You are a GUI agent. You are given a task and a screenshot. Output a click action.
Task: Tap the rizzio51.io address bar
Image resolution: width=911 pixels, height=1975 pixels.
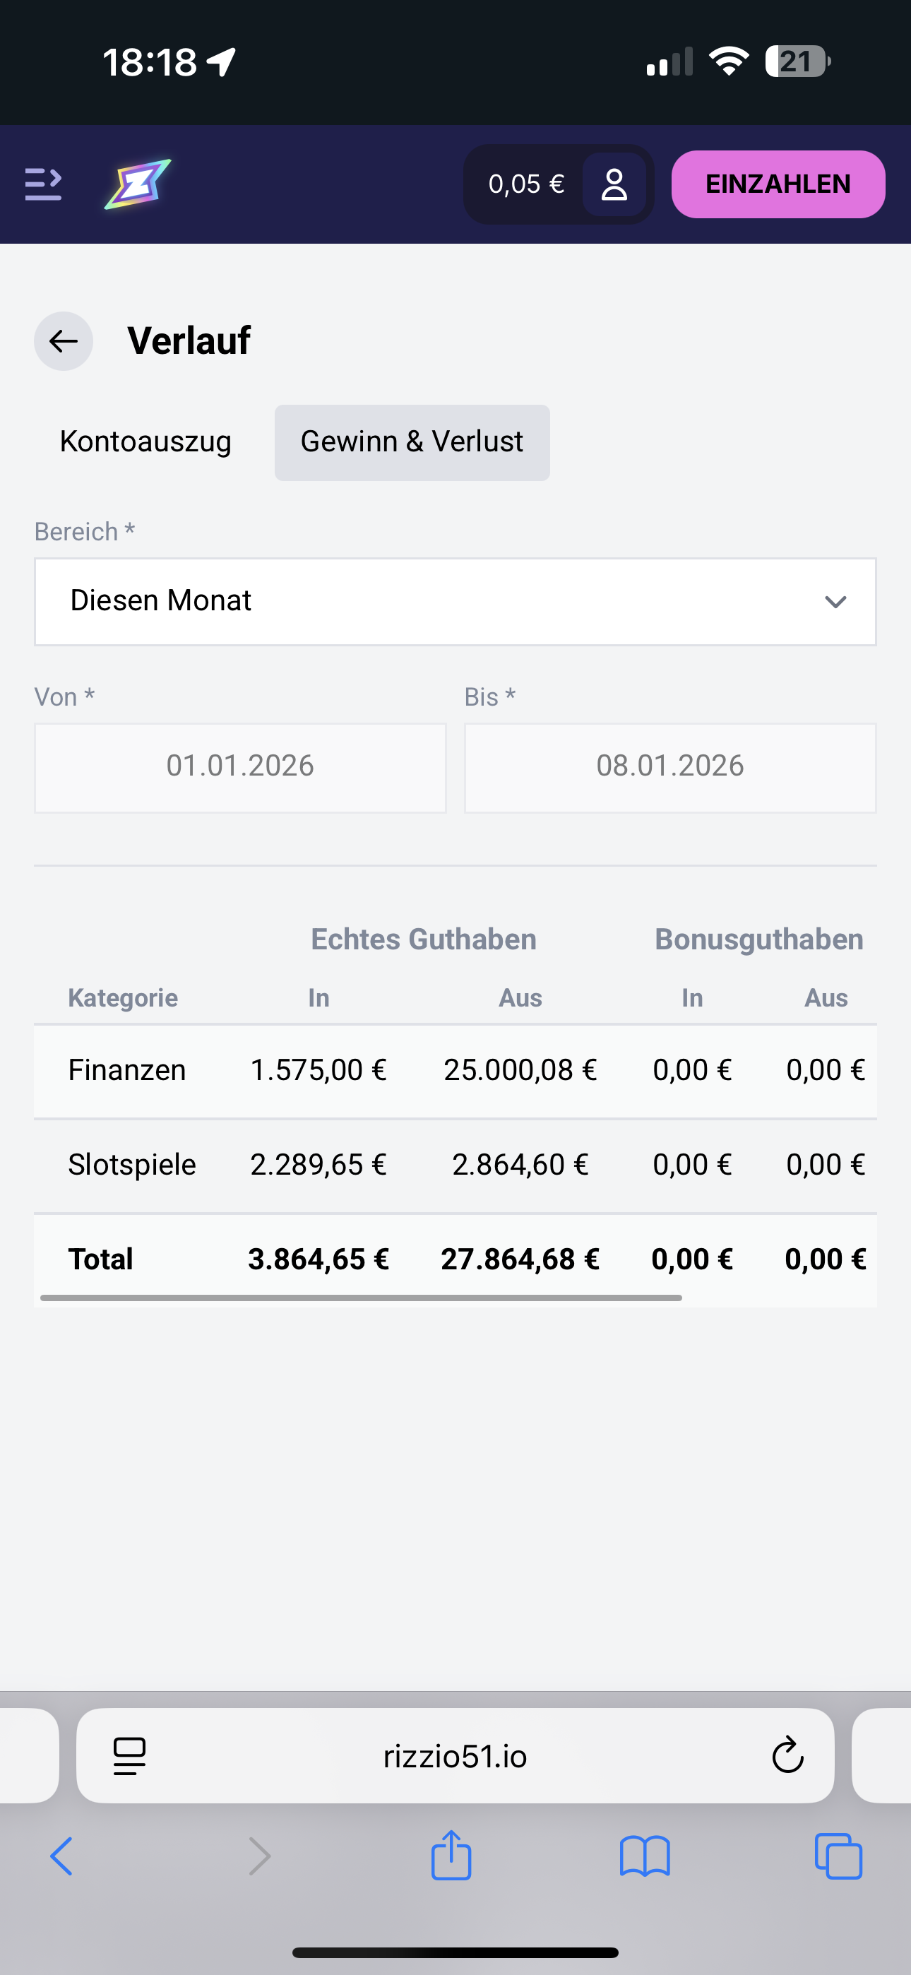(x=455, y=1756)
